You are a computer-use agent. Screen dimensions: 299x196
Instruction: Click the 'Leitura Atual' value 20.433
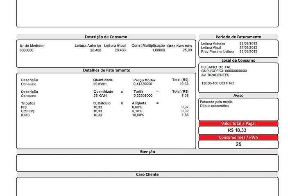coord(120,50)
